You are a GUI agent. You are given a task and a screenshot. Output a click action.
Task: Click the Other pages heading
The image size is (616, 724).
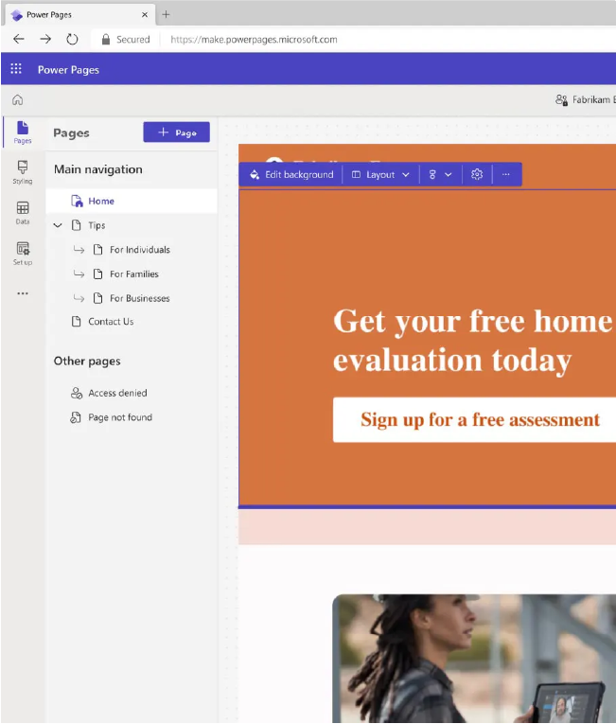87,362
